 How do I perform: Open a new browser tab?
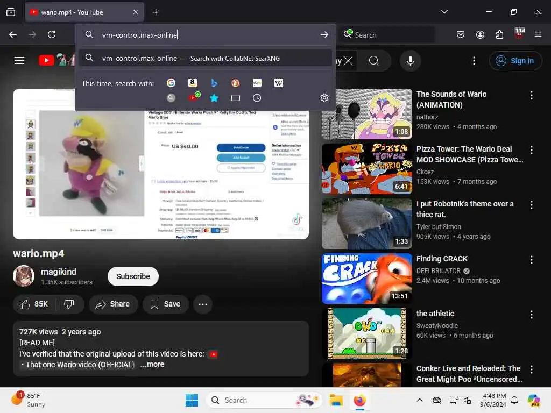156,12
